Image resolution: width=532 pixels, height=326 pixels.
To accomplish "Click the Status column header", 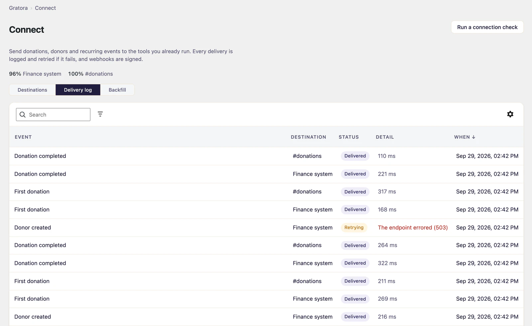I will [x=348, y=137].
